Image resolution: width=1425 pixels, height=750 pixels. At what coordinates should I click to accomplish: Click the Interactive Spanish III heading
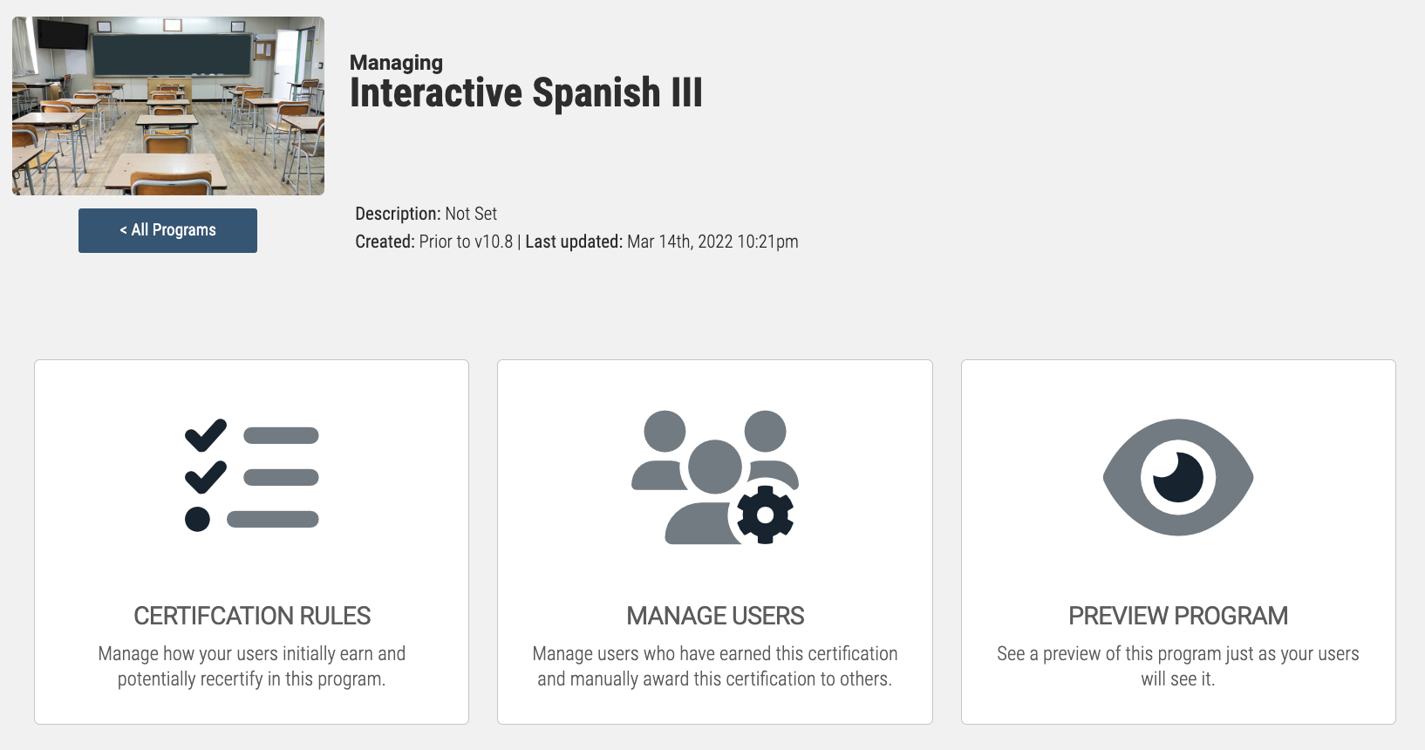(x=526, y=92)
